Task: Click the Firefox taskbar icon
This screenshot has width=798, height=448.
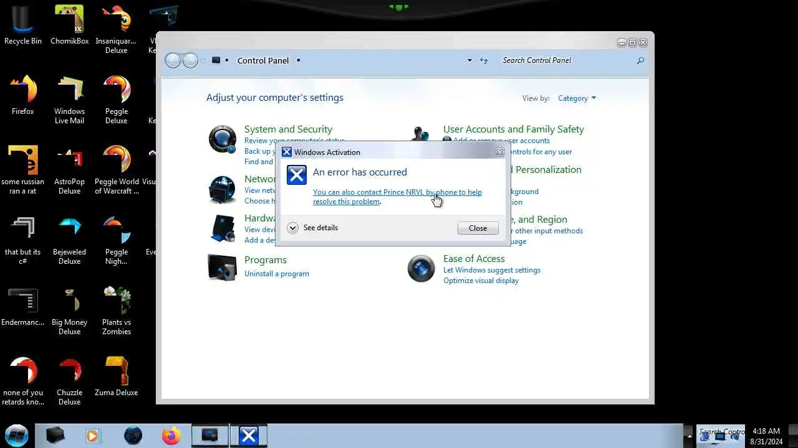Action: click(x=171, y=436)
